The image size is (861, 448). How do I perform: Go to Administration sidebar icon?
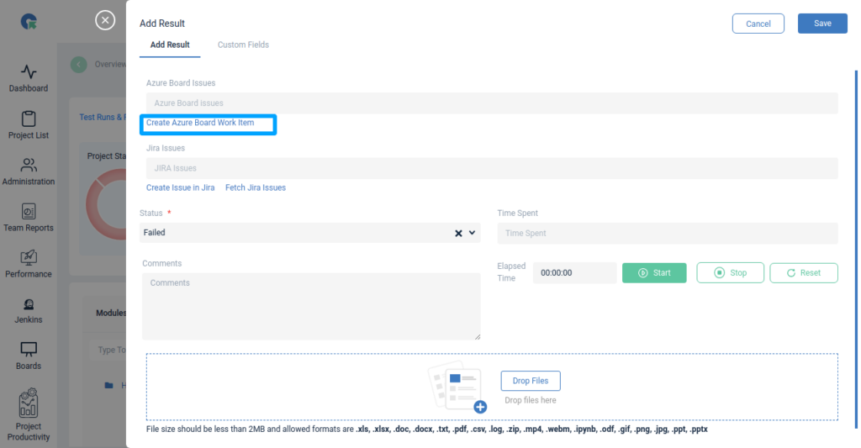point(29,171)
